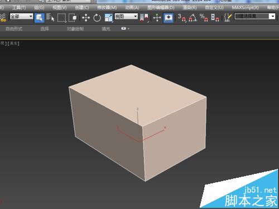Expand the reference coordinate system 视图 dropdown
This screenshot has width=279, height=209.
coord(126,16)
